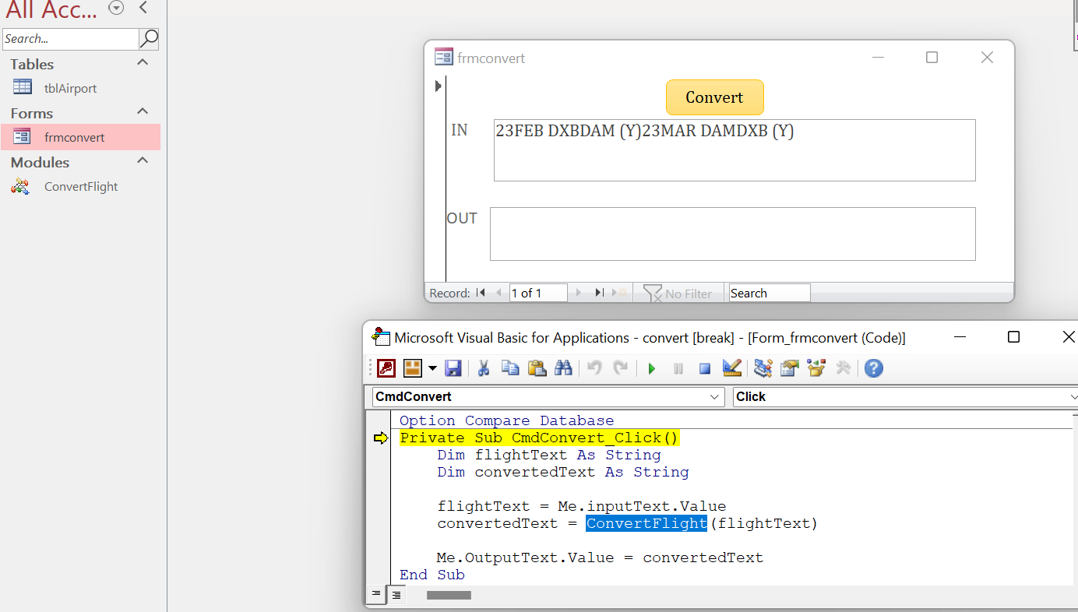Click the Find binoculars icon
This screenshot has width=1078, height=612.
563,368
